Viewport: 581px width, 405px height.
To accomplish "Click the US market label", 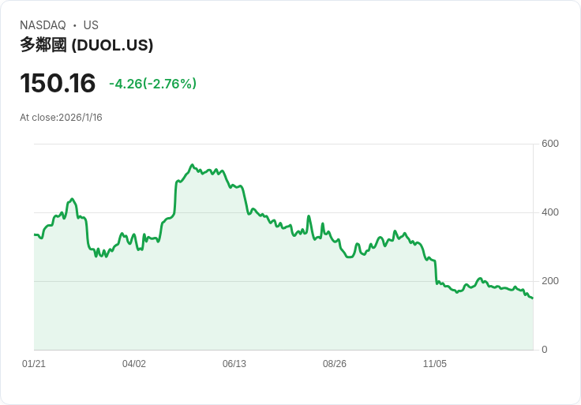I will (x=91, y=25).
